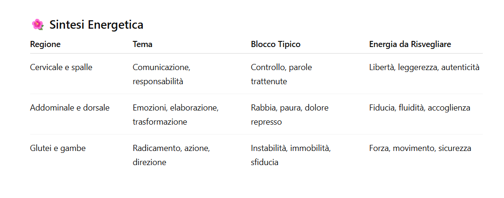Click the Controllo, parole trattenute cell
Screen dimensions: 504x198
pyautogui.click(x=281, y=74)
